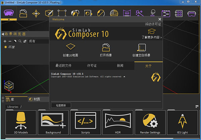Collapse the 场景浏览器 panel arrow
Image resolution: width=201 pixels, height=140 pixels.
(x=3, y=34)
